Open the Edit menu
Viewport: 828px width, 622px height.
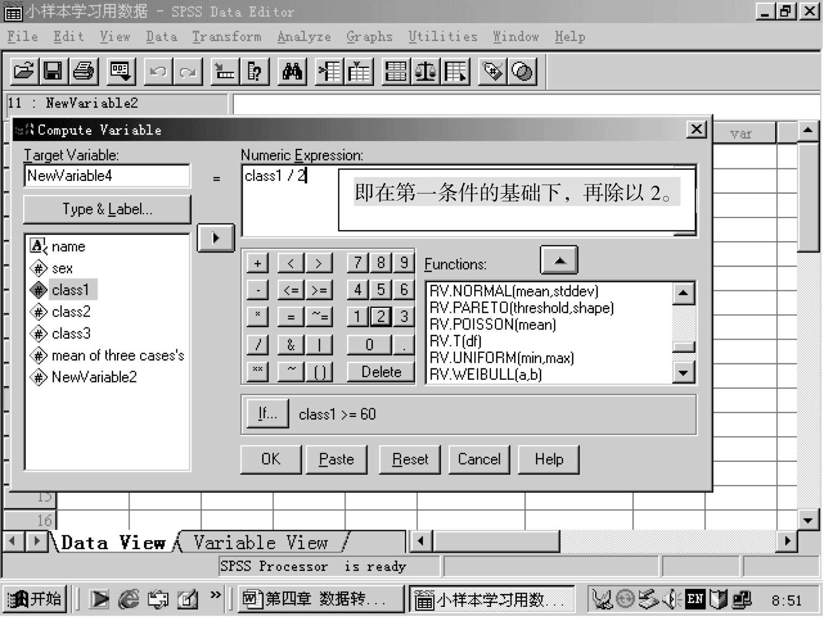tap(68, 37)
